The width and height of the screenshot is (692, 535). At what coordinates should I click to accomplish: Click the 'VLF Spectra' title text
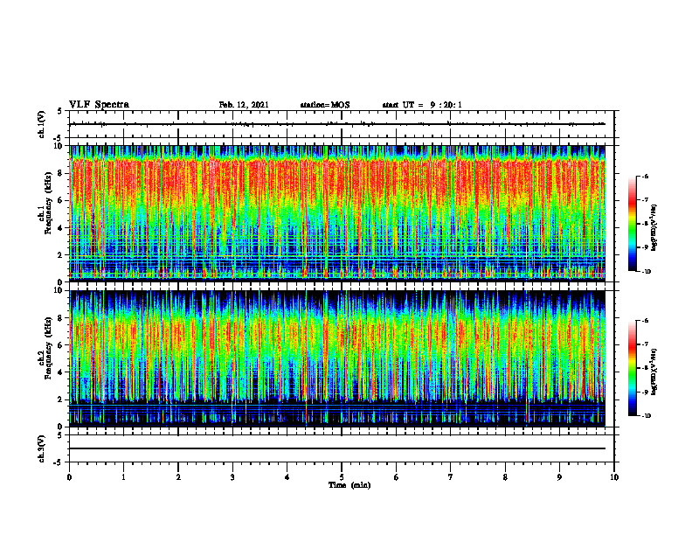click(x=99, y=105)
